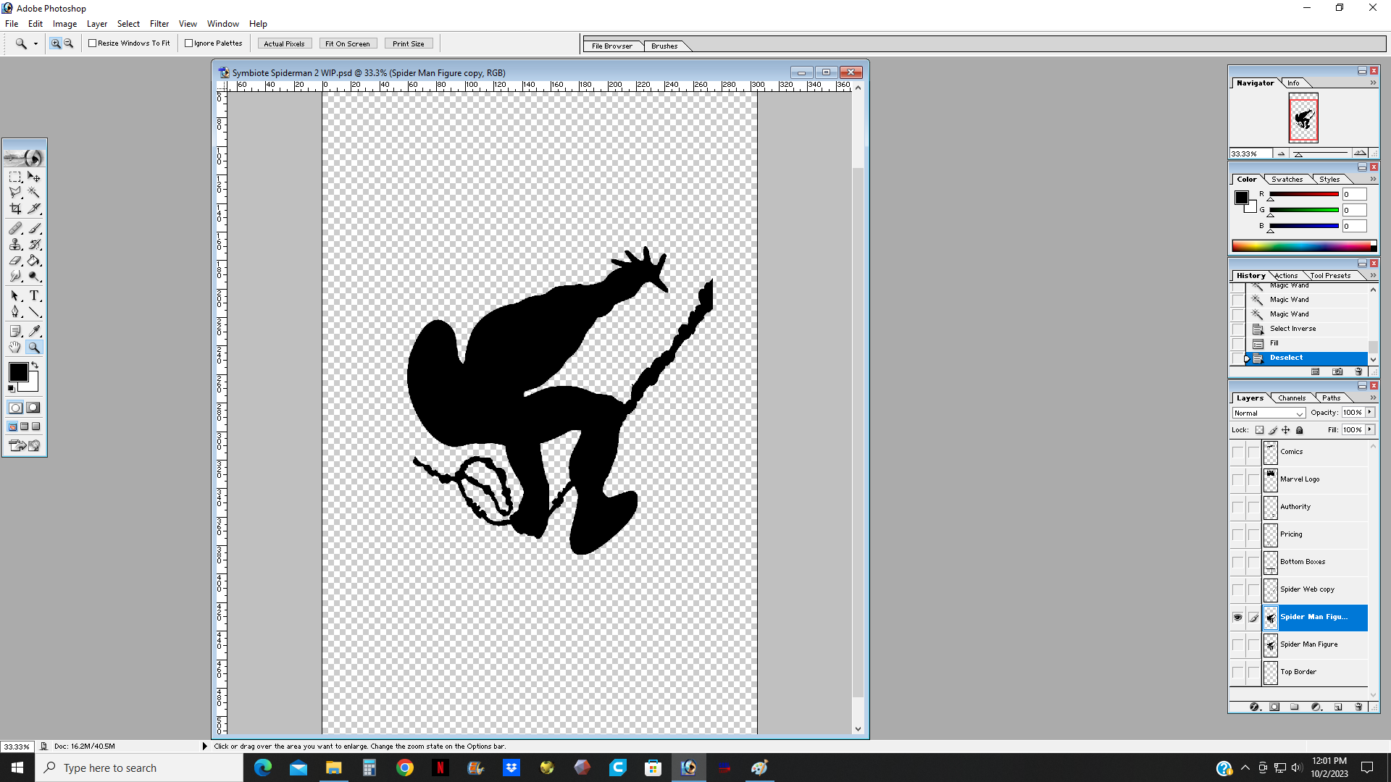Click the Fit On Screen button
The height and width of the screenshot is (782, 1391).
tap(347, 43)
